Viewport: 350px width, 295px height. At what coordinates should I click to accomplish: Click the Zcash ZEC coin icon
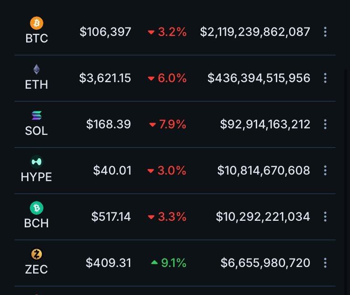coord(36,254)
